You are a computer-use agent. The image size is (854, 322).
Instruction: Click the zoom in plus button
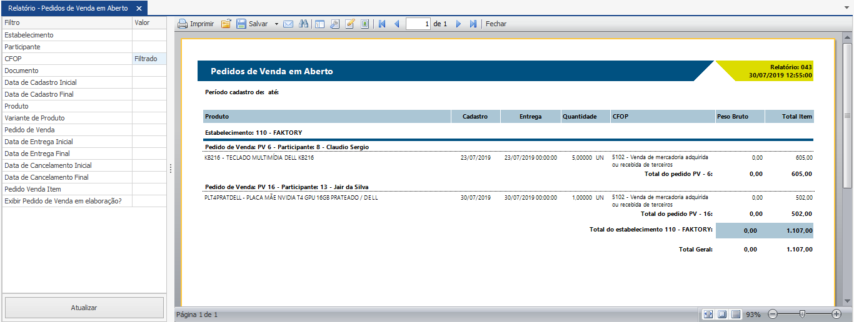(x=836, y=314)
